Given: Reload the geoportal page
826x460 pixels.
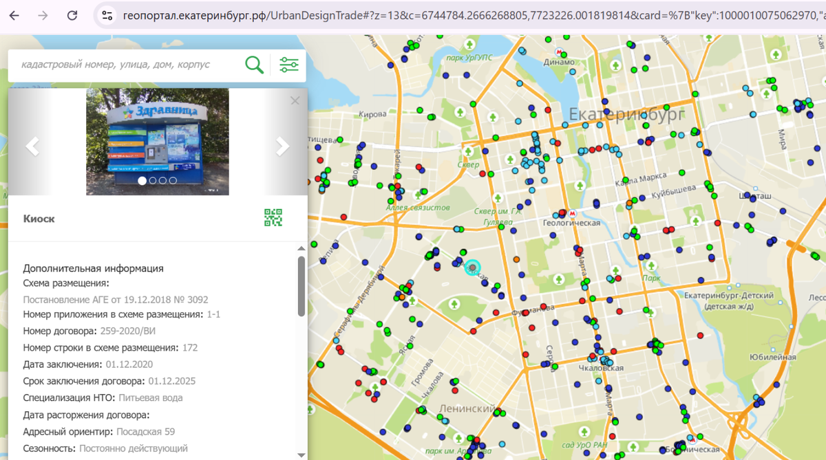Looking at the screenshot, I should click(x=72, y=15).
